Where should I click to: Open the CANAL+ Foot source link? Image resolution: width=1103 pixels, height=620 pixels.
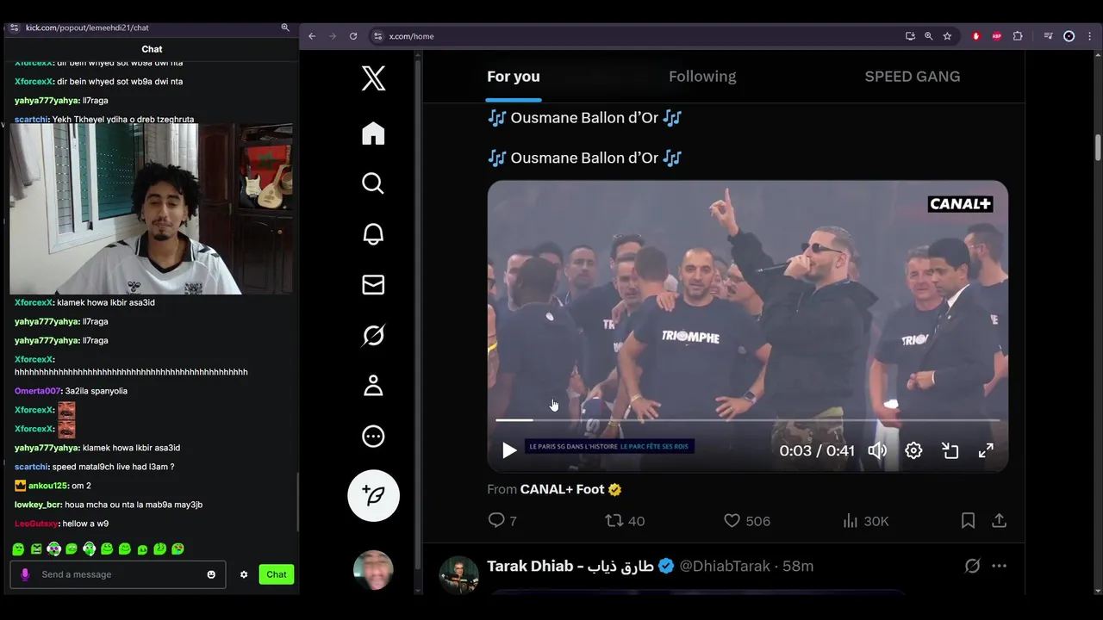[570, 489]
